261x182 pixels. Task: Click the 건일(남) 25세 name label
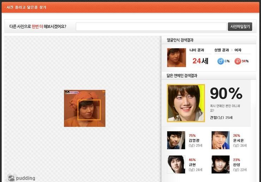click(x=221, y=117)
